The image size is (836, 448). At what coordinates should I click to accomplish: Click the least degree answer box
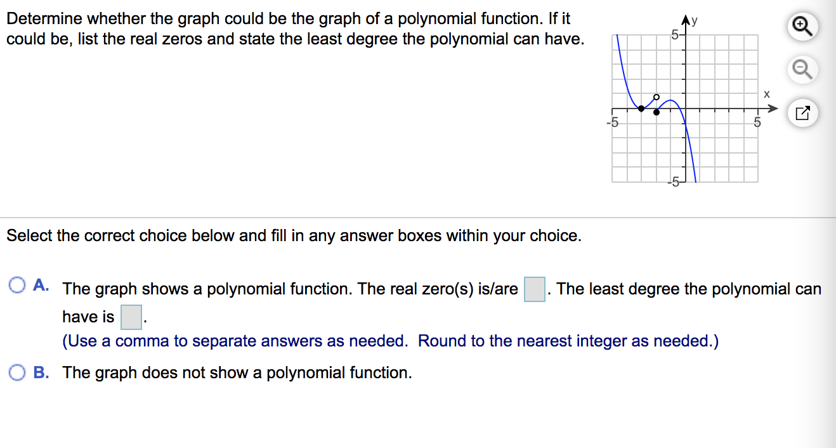coord(131,317)
